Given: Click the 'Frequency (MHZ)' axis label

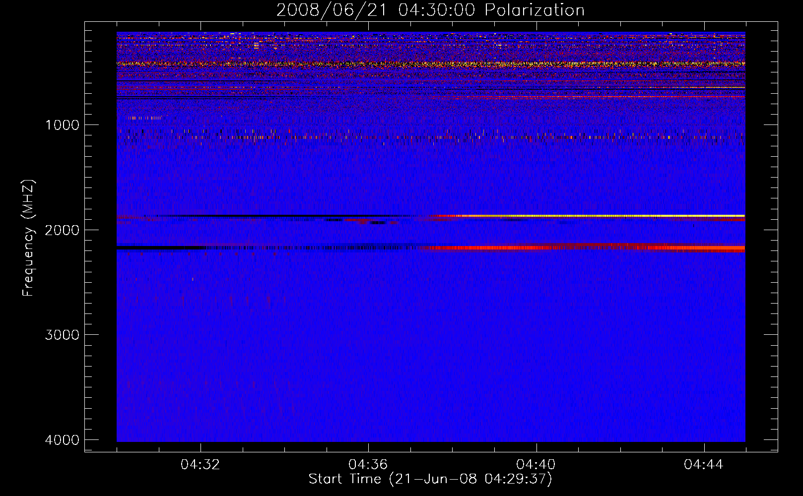Looking at the screenshot, I should [x=29, y=238].
